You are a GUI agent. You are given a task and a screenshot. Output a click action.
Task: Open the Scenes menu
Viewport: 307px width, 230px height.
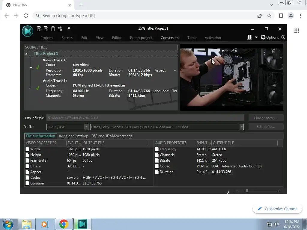pyautogui.click(x=67, y=37)
